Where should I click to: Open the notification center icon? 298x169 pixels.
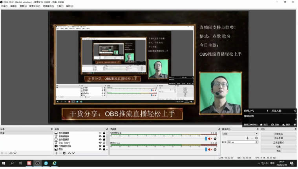pos(292,163)
